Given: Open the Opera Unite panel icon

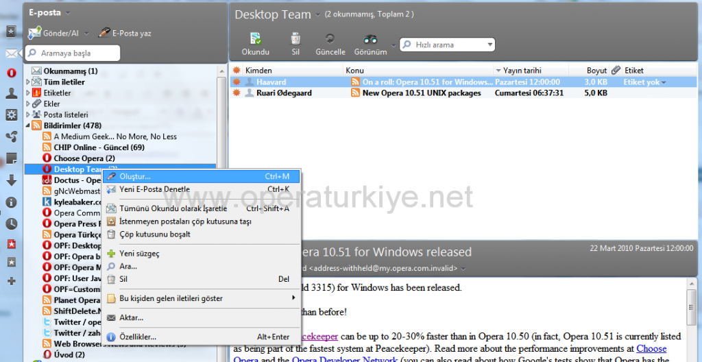Looking at the screenshot, I should [11, 136].
